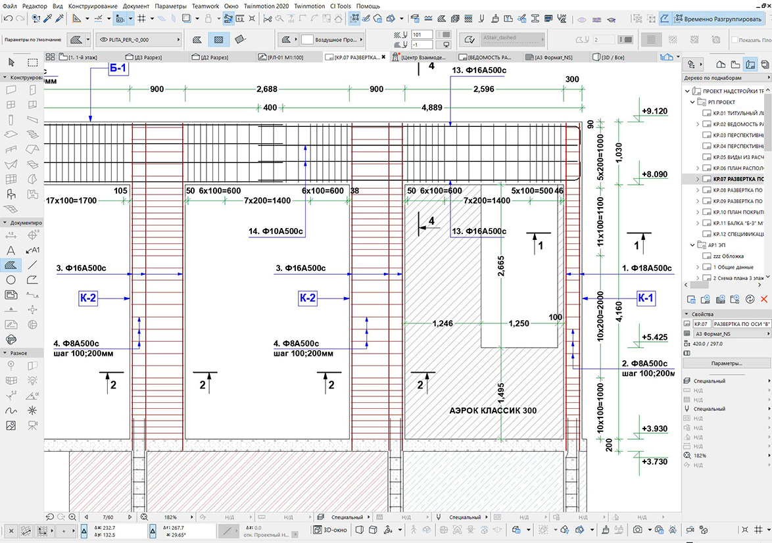Open the CI Tools menu
This screenshot has height=543, width=772.
click(x=341, y=6)
